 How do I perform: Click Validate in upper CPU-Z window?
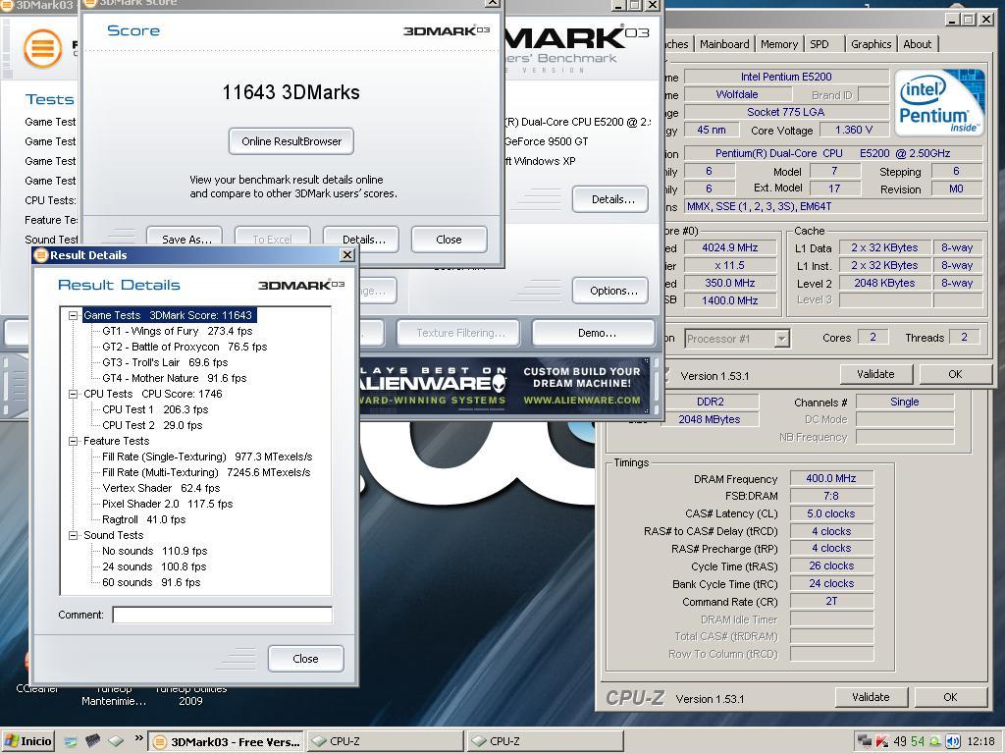(875, 374)
